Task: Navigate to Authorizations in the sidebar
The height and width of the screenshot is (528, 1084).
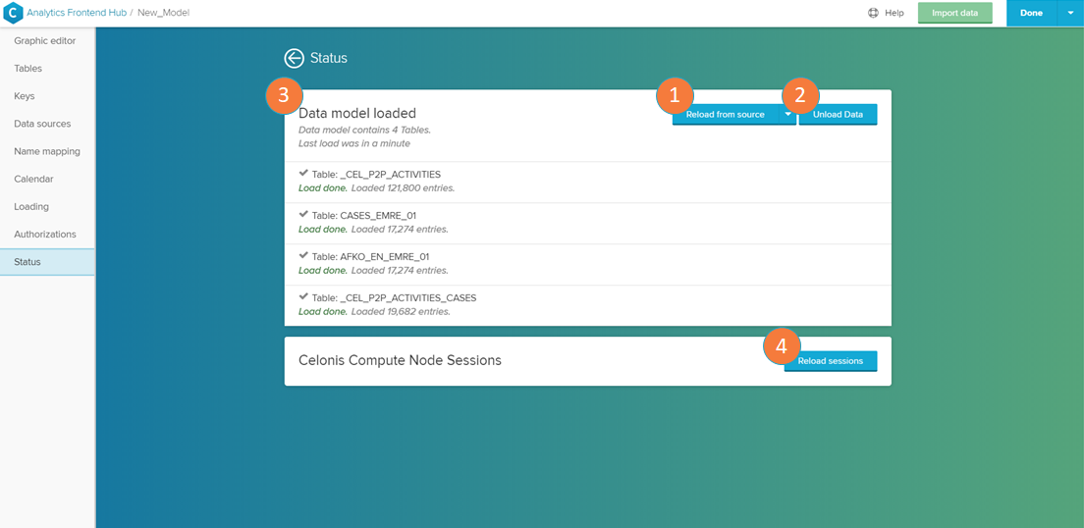Action: 44,235
